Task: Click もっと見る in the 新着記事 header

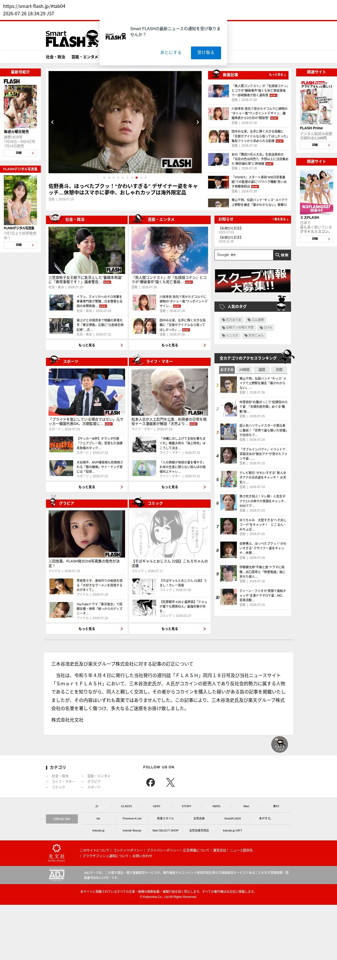Action: click(278, 75)
